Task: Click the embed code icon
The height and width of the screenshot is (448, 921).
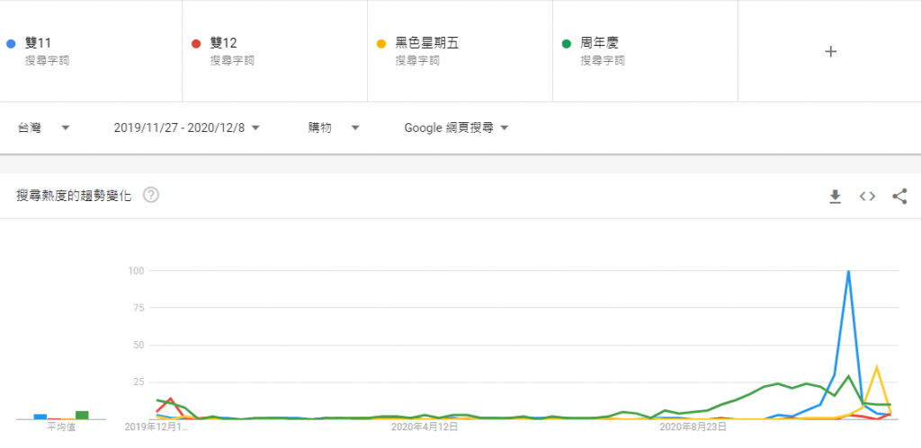Action: point(867,197)
